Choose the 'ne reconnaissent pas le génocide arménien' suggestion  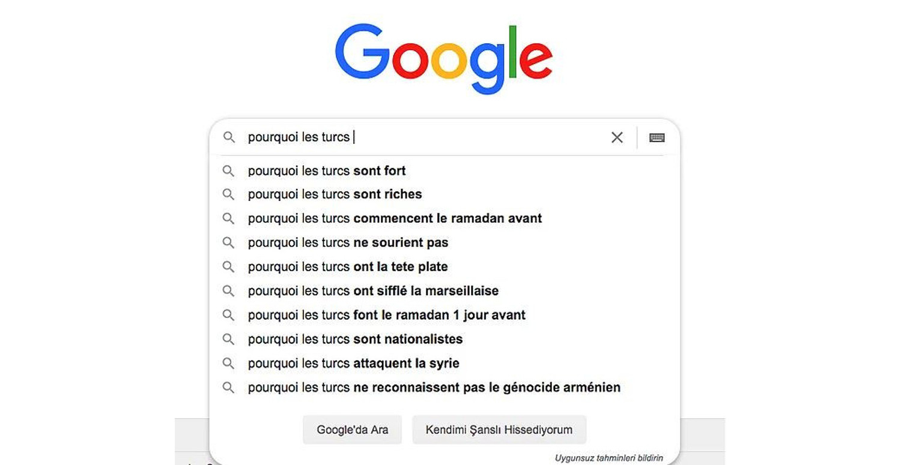434,387
